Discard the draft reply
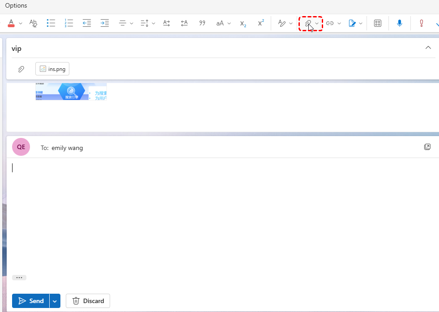 88,301
